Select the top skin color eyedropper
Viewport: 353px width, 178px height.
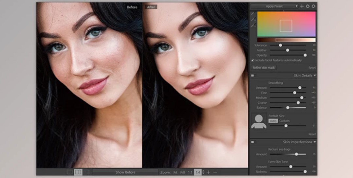[253, 14]
